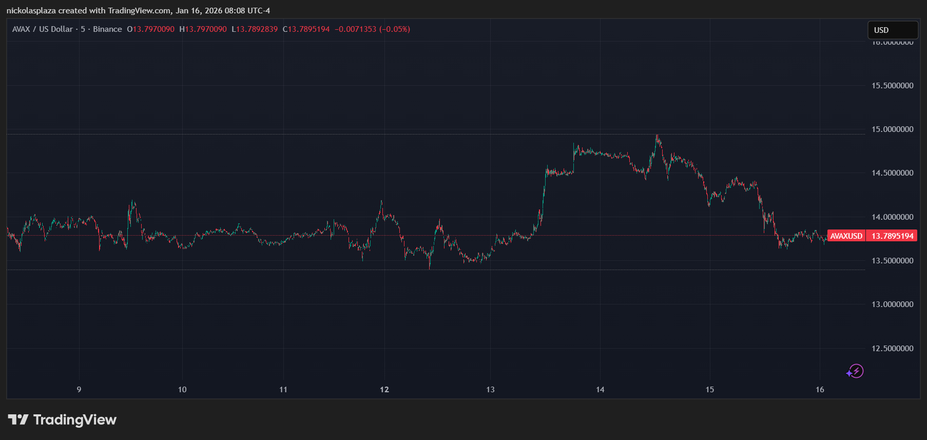This screenshot has width=927, height=440.
Task: Select date 9 on the time axis
Action: pos(79,390)
